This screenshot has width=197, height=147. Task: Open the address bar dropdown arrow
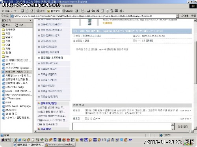point(177,16)
